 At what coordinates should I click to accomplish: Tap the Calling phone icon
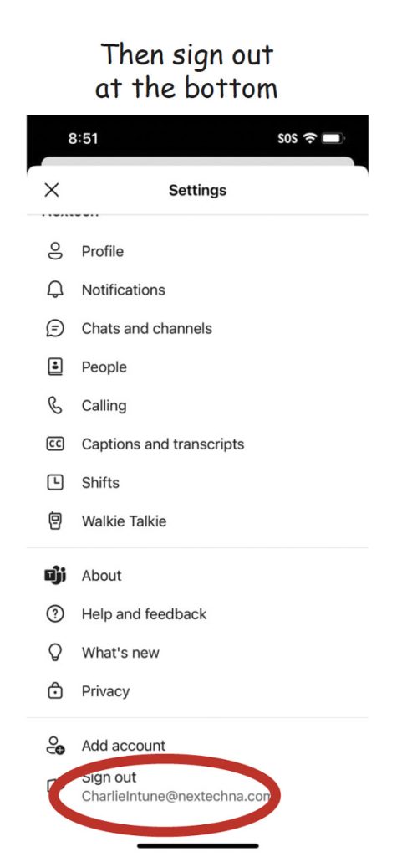(55, 406)
